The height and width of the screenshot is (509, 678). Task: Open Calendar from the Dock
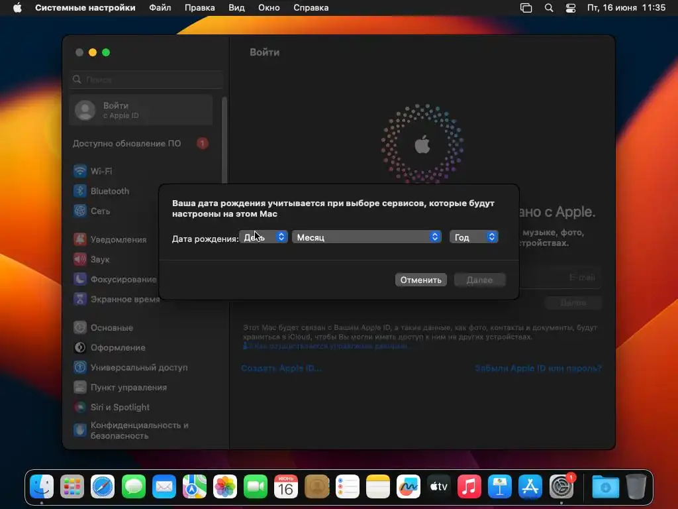tap(286, 486)
